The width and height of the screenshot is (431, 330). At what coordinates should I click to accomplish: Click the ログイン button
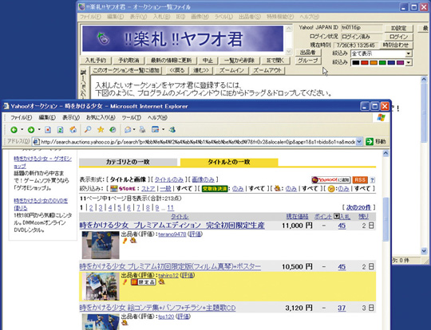coord(398,37)
